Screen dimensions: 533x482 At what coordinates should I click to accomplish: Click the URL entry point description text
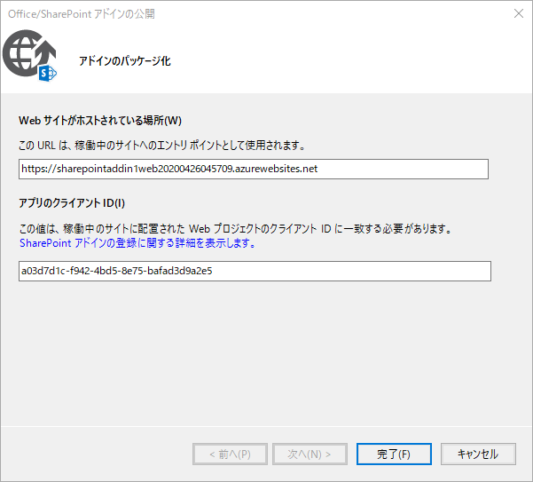(x=161, y=145)
